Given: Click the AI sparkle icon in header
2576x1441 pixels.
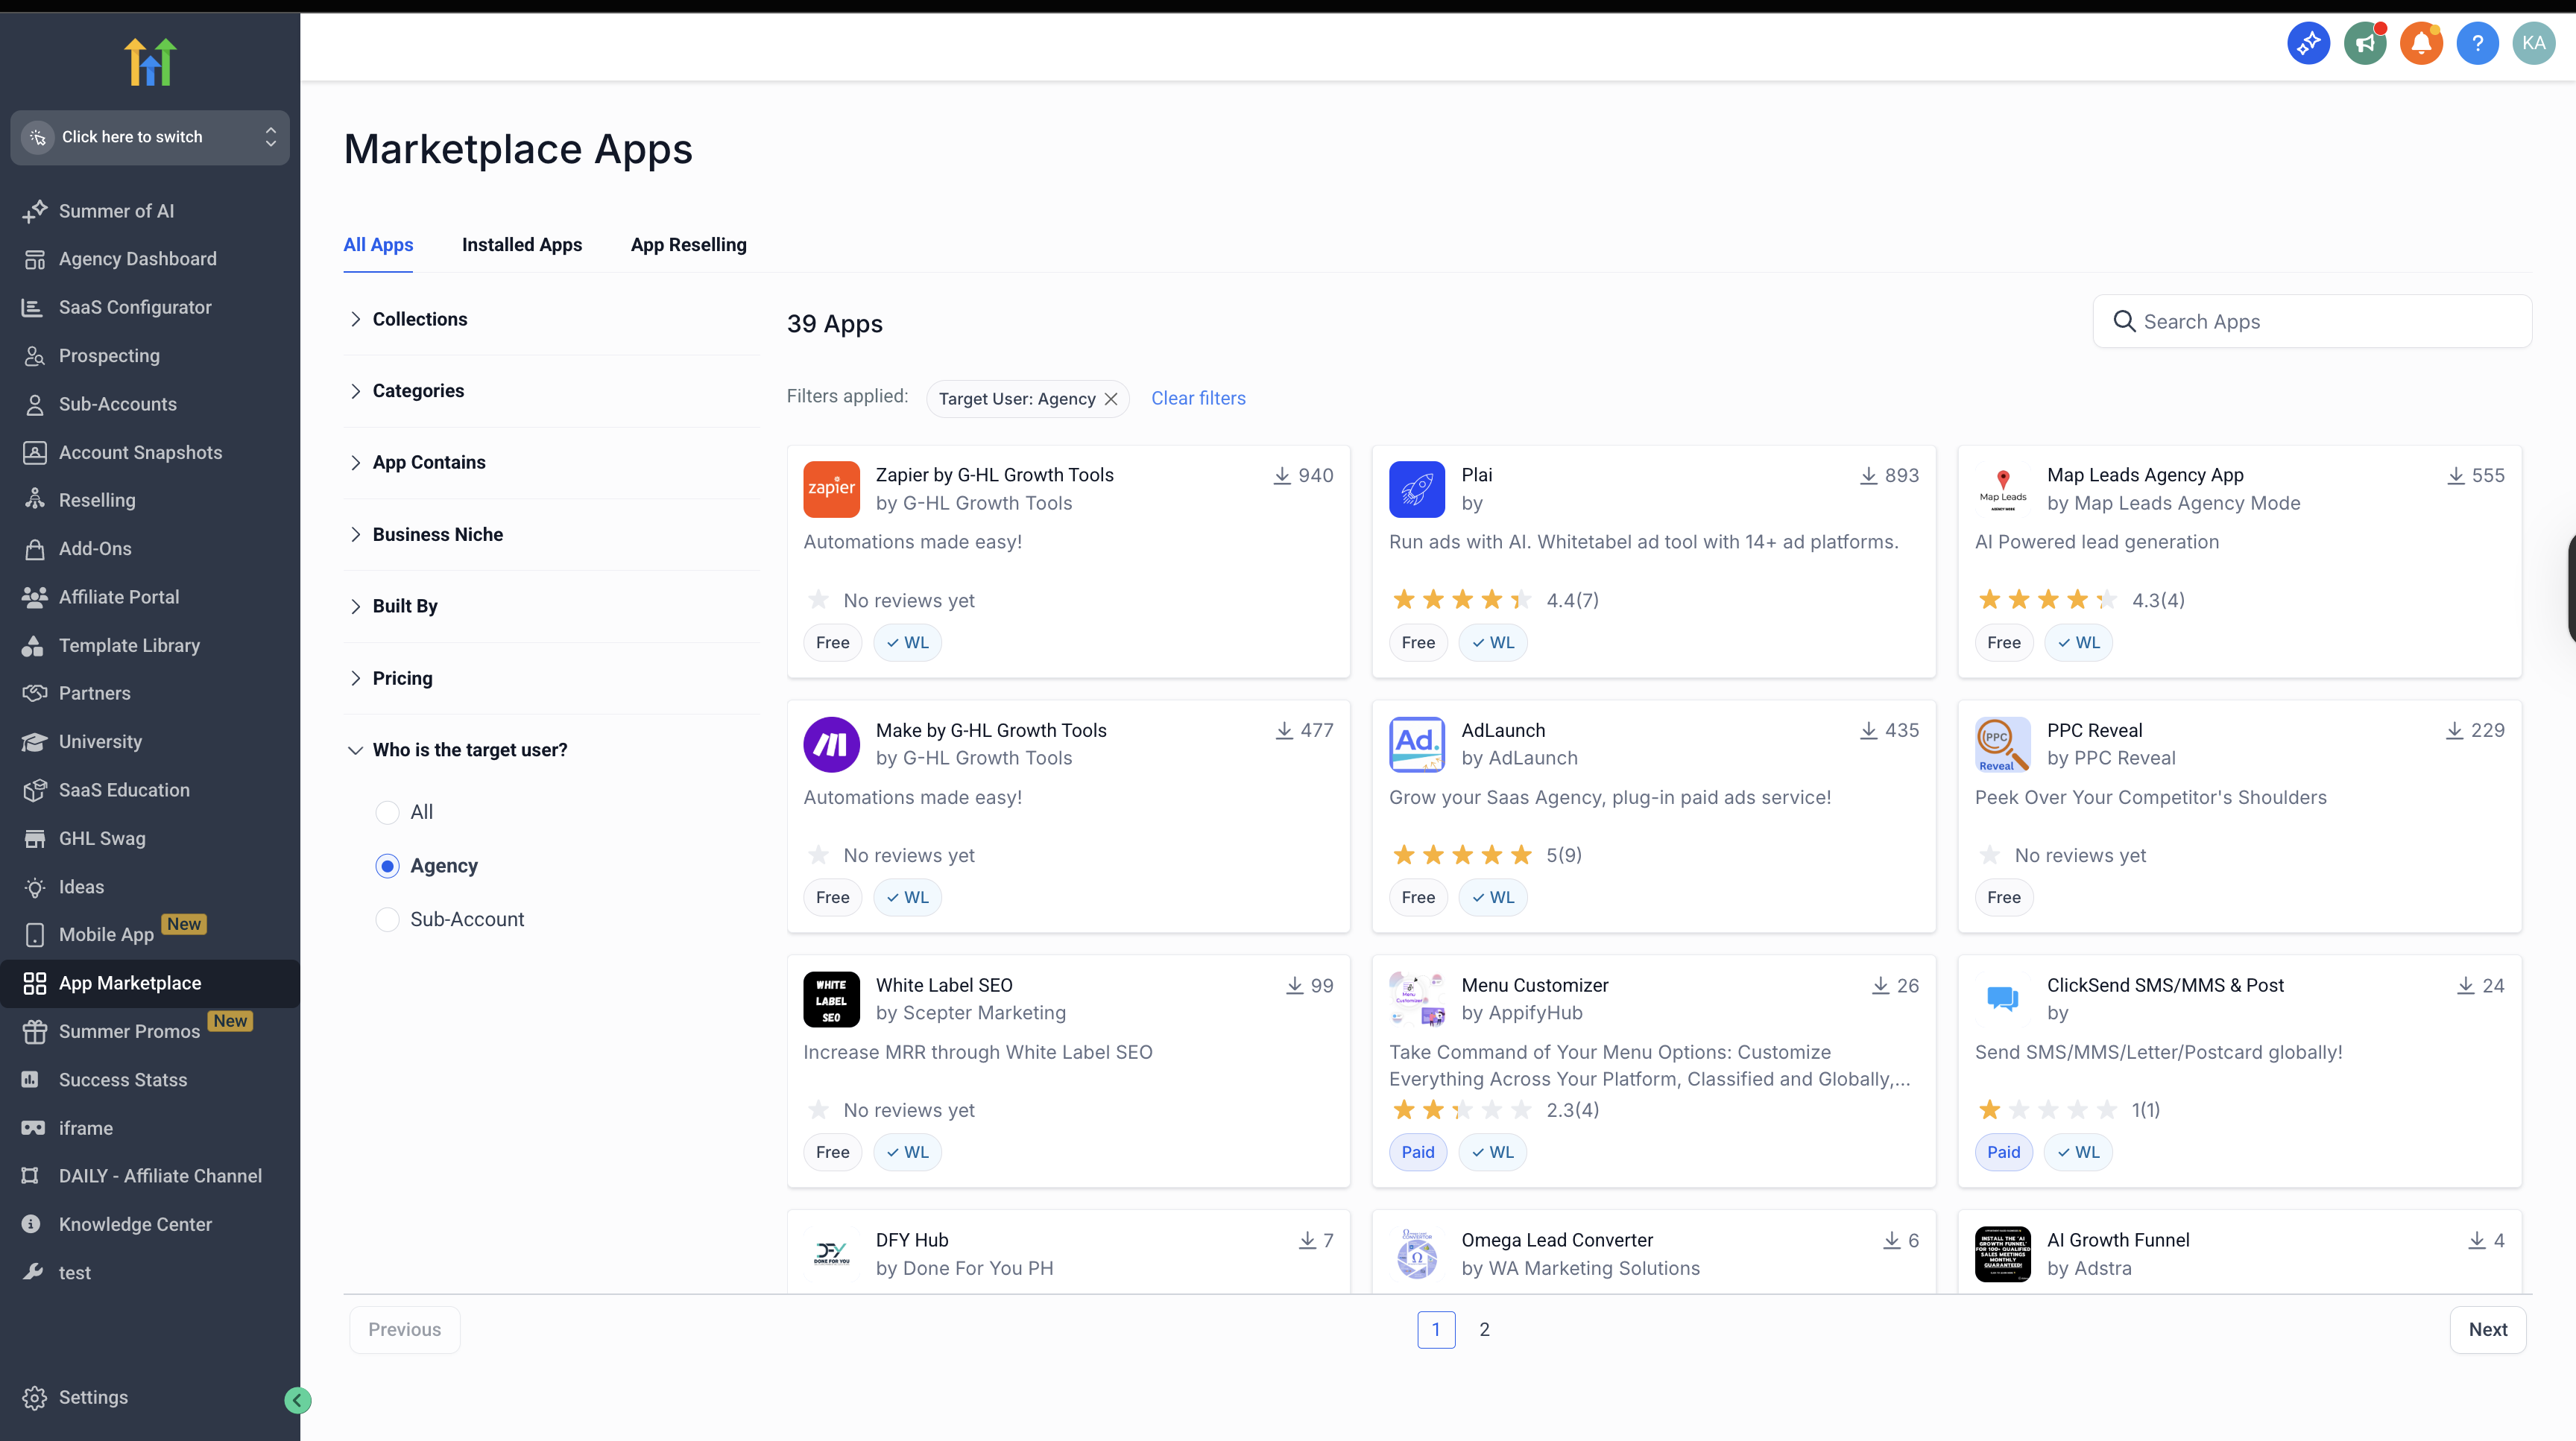Looking at the screenshot, I should pos(2308,43).
